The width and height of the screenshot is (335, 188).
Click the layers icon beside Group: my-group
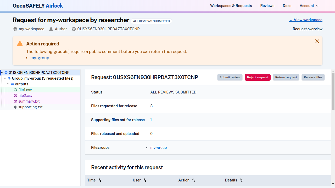click(9, 78)
